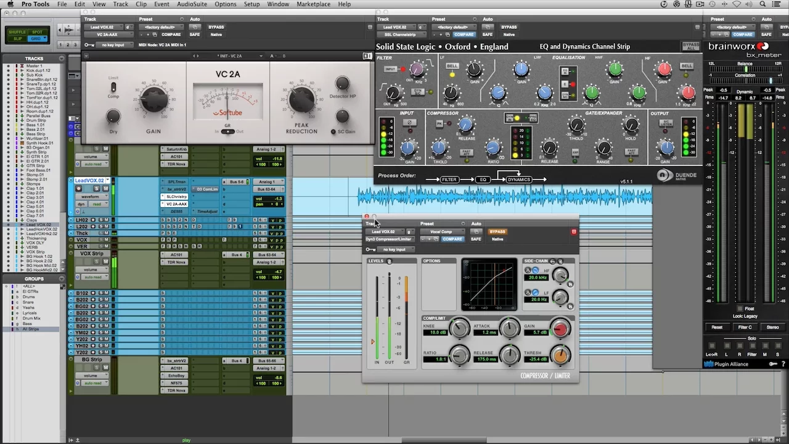The image size is (789, 444).
Task: Click Safe in the VC 2A plugin header
Action: tap(195, 35)
